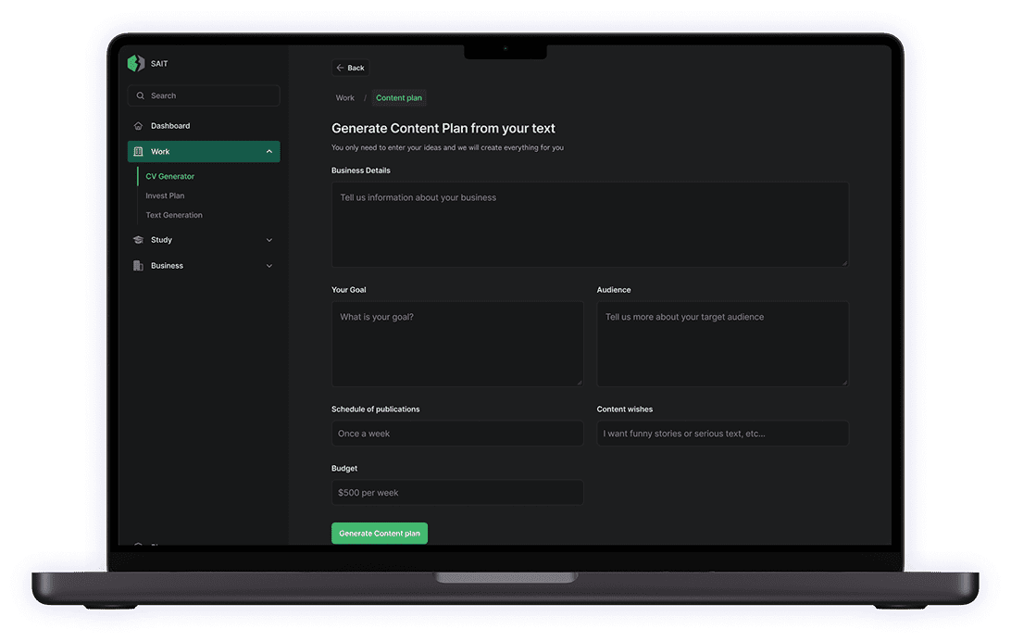Click the Study graduation cap icon
Image resolution: width=1011 pixels, height=642 pixels.
coord(138,240)
